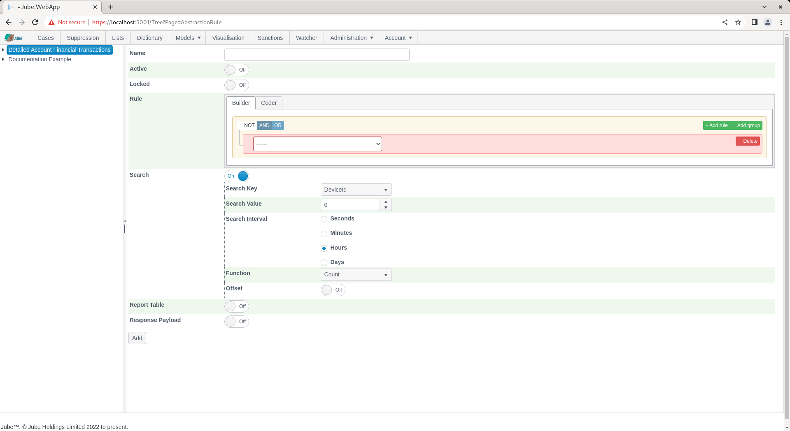Go back to previous browser page
Screen dimensions: 790x431
pyautogui.click(x=9, y=22)
